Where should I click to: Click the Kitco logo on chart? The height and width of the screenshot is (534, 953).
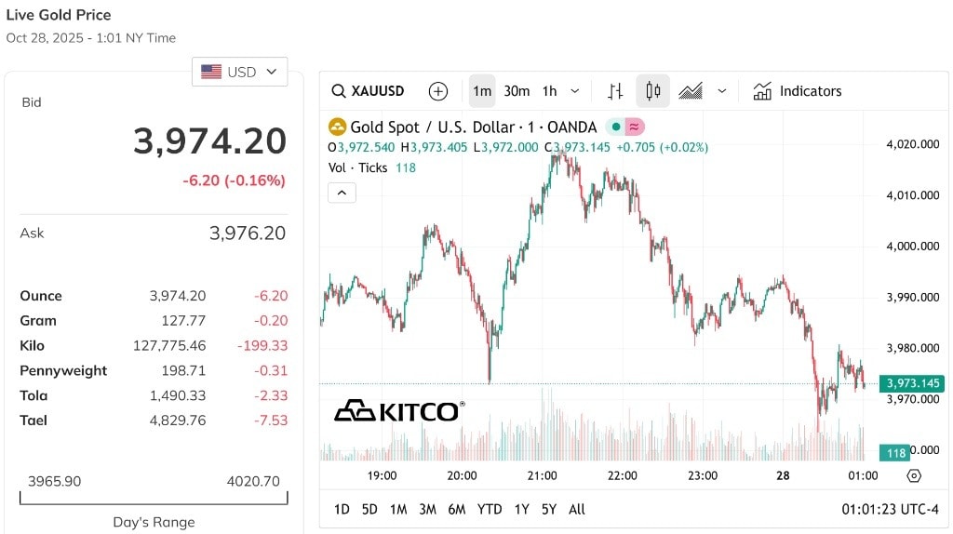click(399, 411)
